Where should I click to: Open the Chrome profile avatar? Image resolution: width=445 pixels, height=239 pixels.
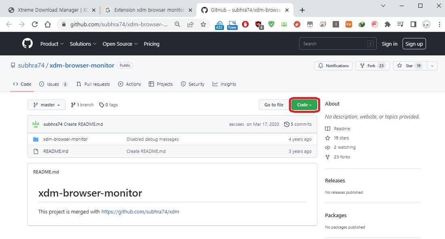point(426,24)
